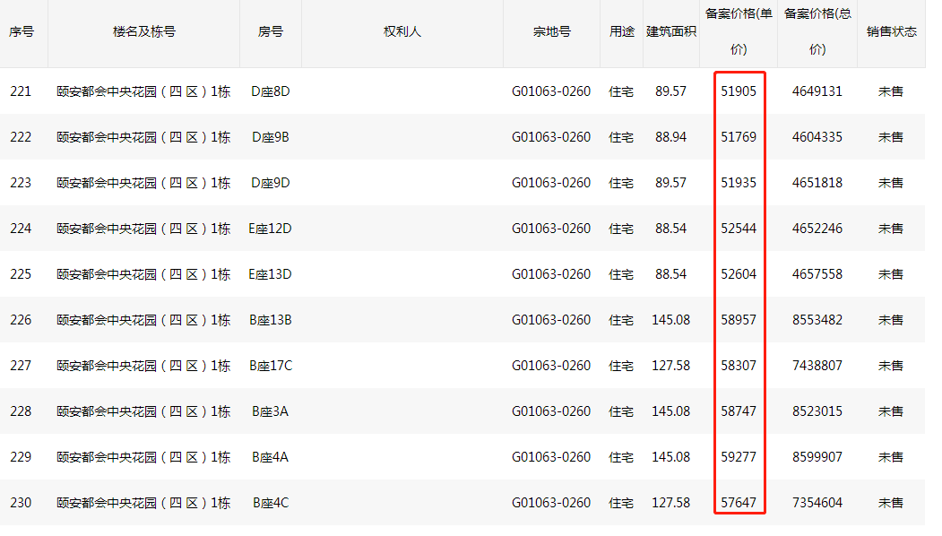The width and height of the screenshot is (942, 536).
Task: Click the 房号 column header
Action: (271, 32)
